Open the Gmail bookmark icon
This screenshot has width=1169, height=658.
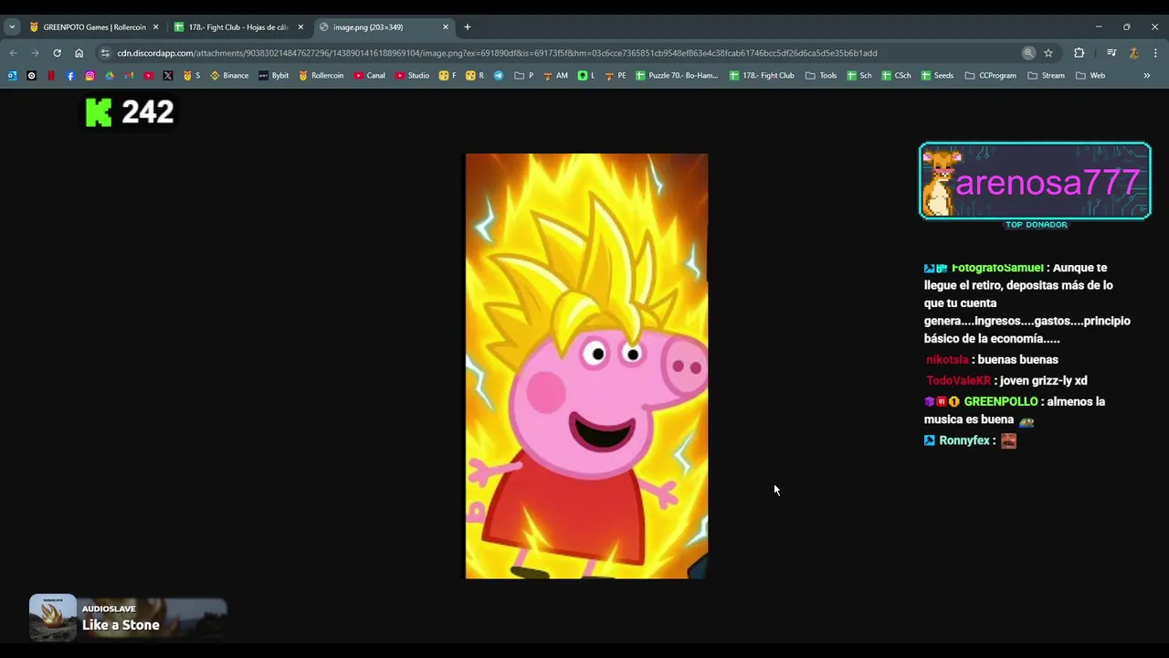pos(129,76)
